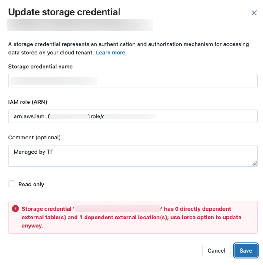Save the storage credential changes
This screenshot has width=263, height=265.
click(x=245, y=250)
